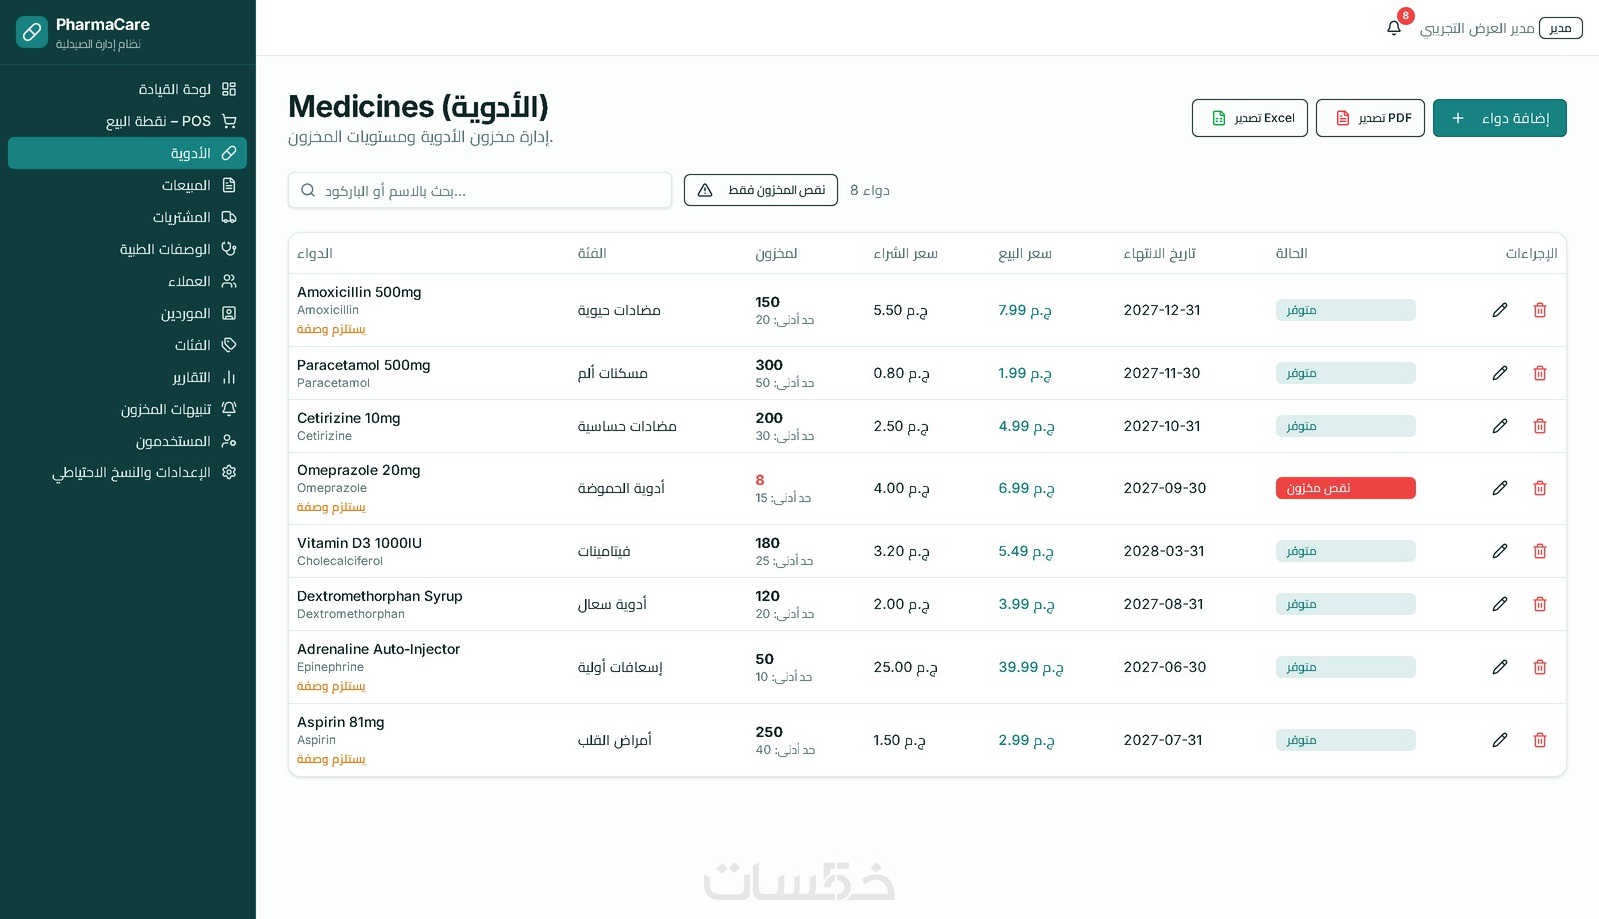The width and height of the screenshot is (1599, 919).
Task: Delete the Omeprazole 20mg medicine
Action: (1540, 488)
